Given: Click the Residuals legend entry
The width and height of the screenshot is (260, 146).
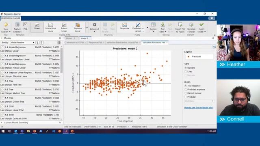Looking at the screenshot, I should point(199,57).
